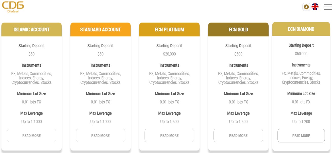The width and height of the screenshot is (332, 153).
Task: Select the Islamic Account card header
Action: pyautogui.click(x=31, y=30)
